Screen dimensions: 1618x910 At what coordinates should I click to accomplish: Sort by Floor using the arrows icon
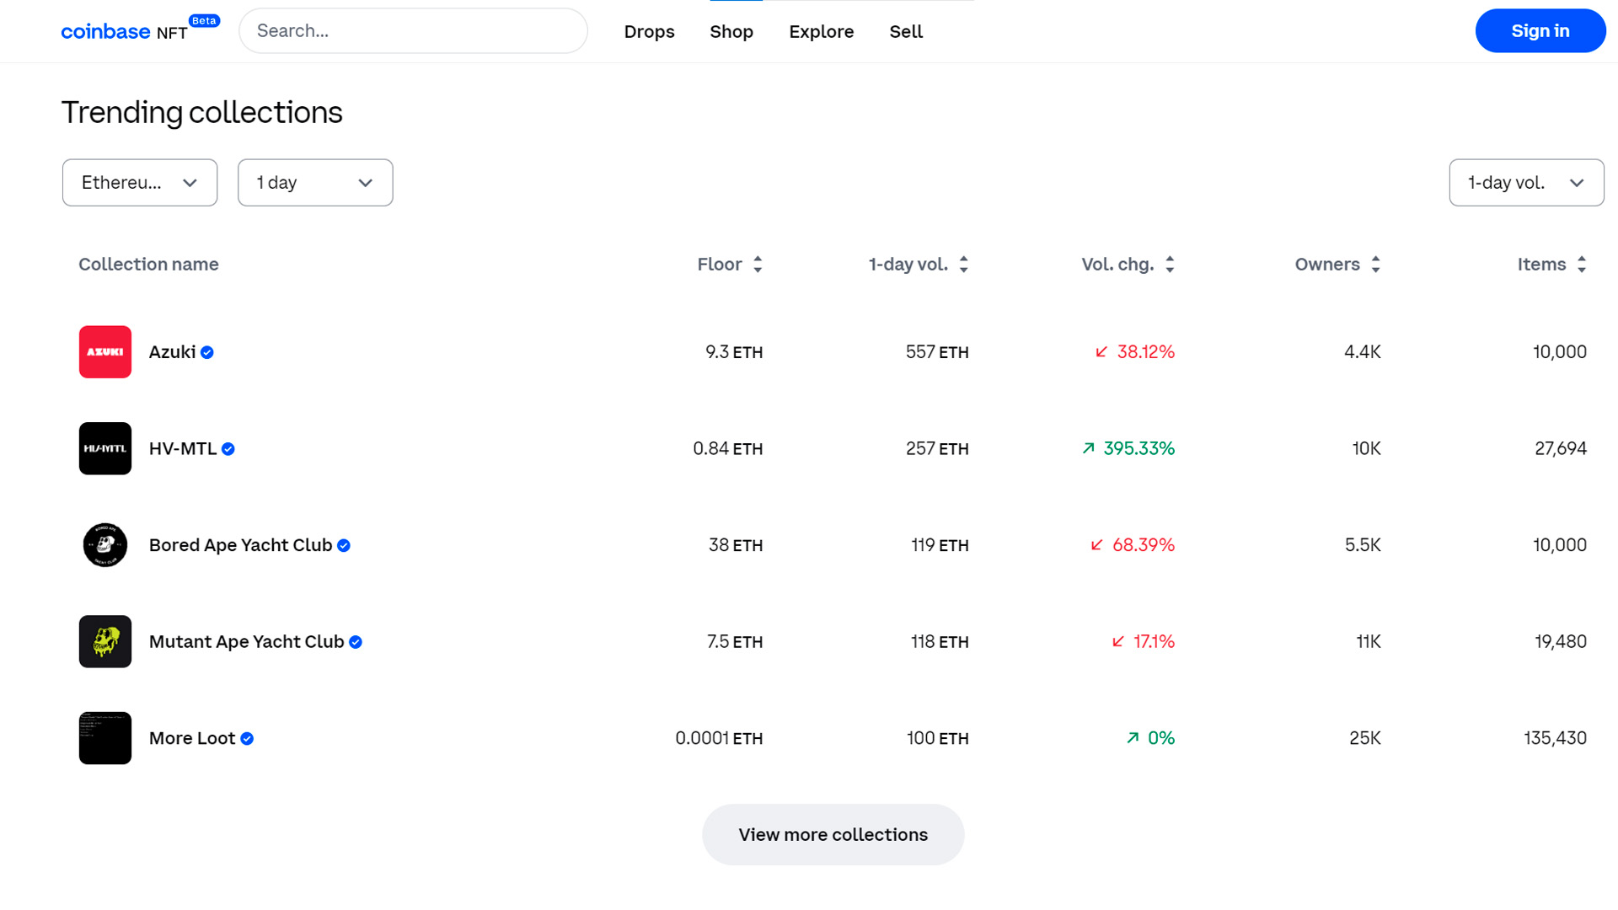pyautogui.click(x=758, y=265)
